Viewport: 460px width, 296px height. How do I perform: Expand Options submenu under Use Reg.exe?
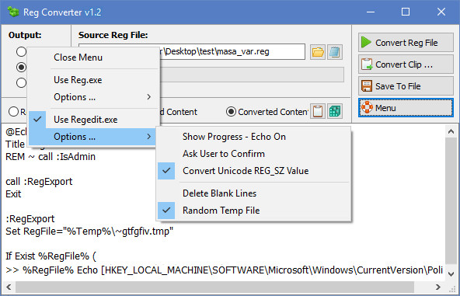93,97
